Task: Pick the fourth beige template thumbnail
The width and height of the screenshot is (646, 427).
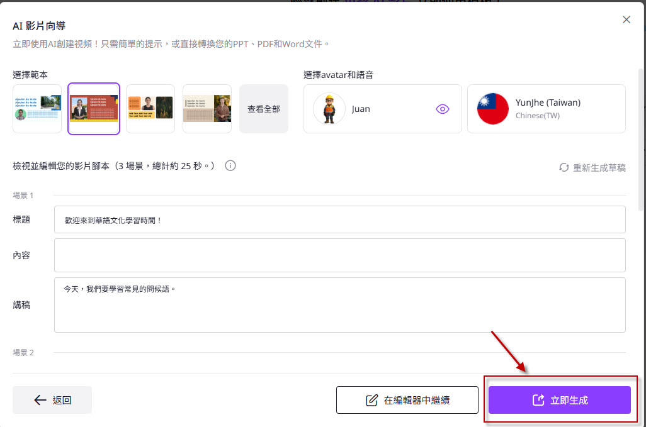Action: coord(207,109)
